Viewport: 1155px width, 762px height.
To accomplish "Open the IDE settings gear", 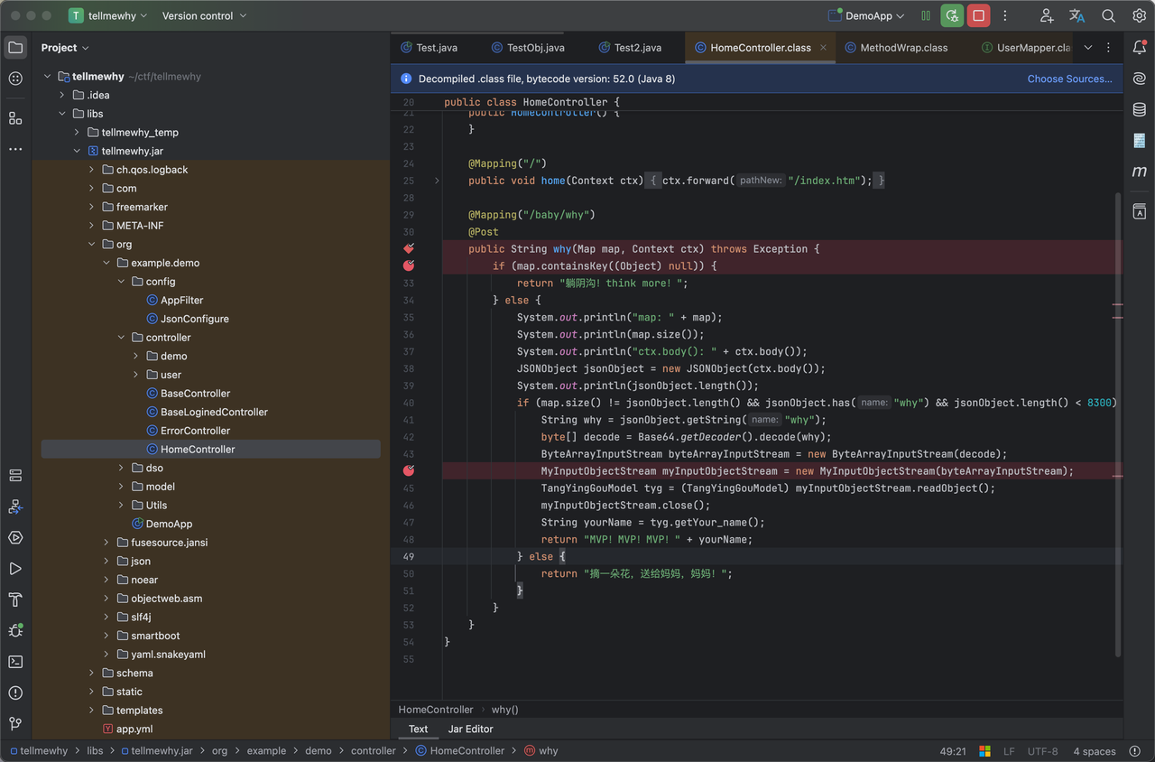I will click(x=1140, y=15).
